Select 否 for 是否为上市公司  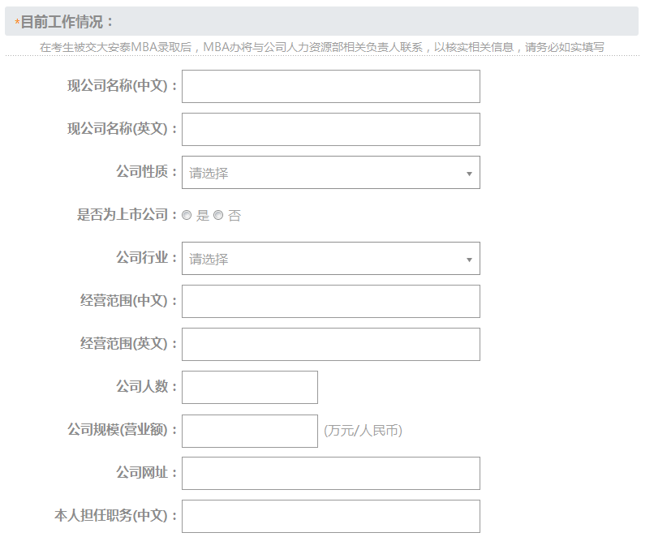(x=218, y=215)
